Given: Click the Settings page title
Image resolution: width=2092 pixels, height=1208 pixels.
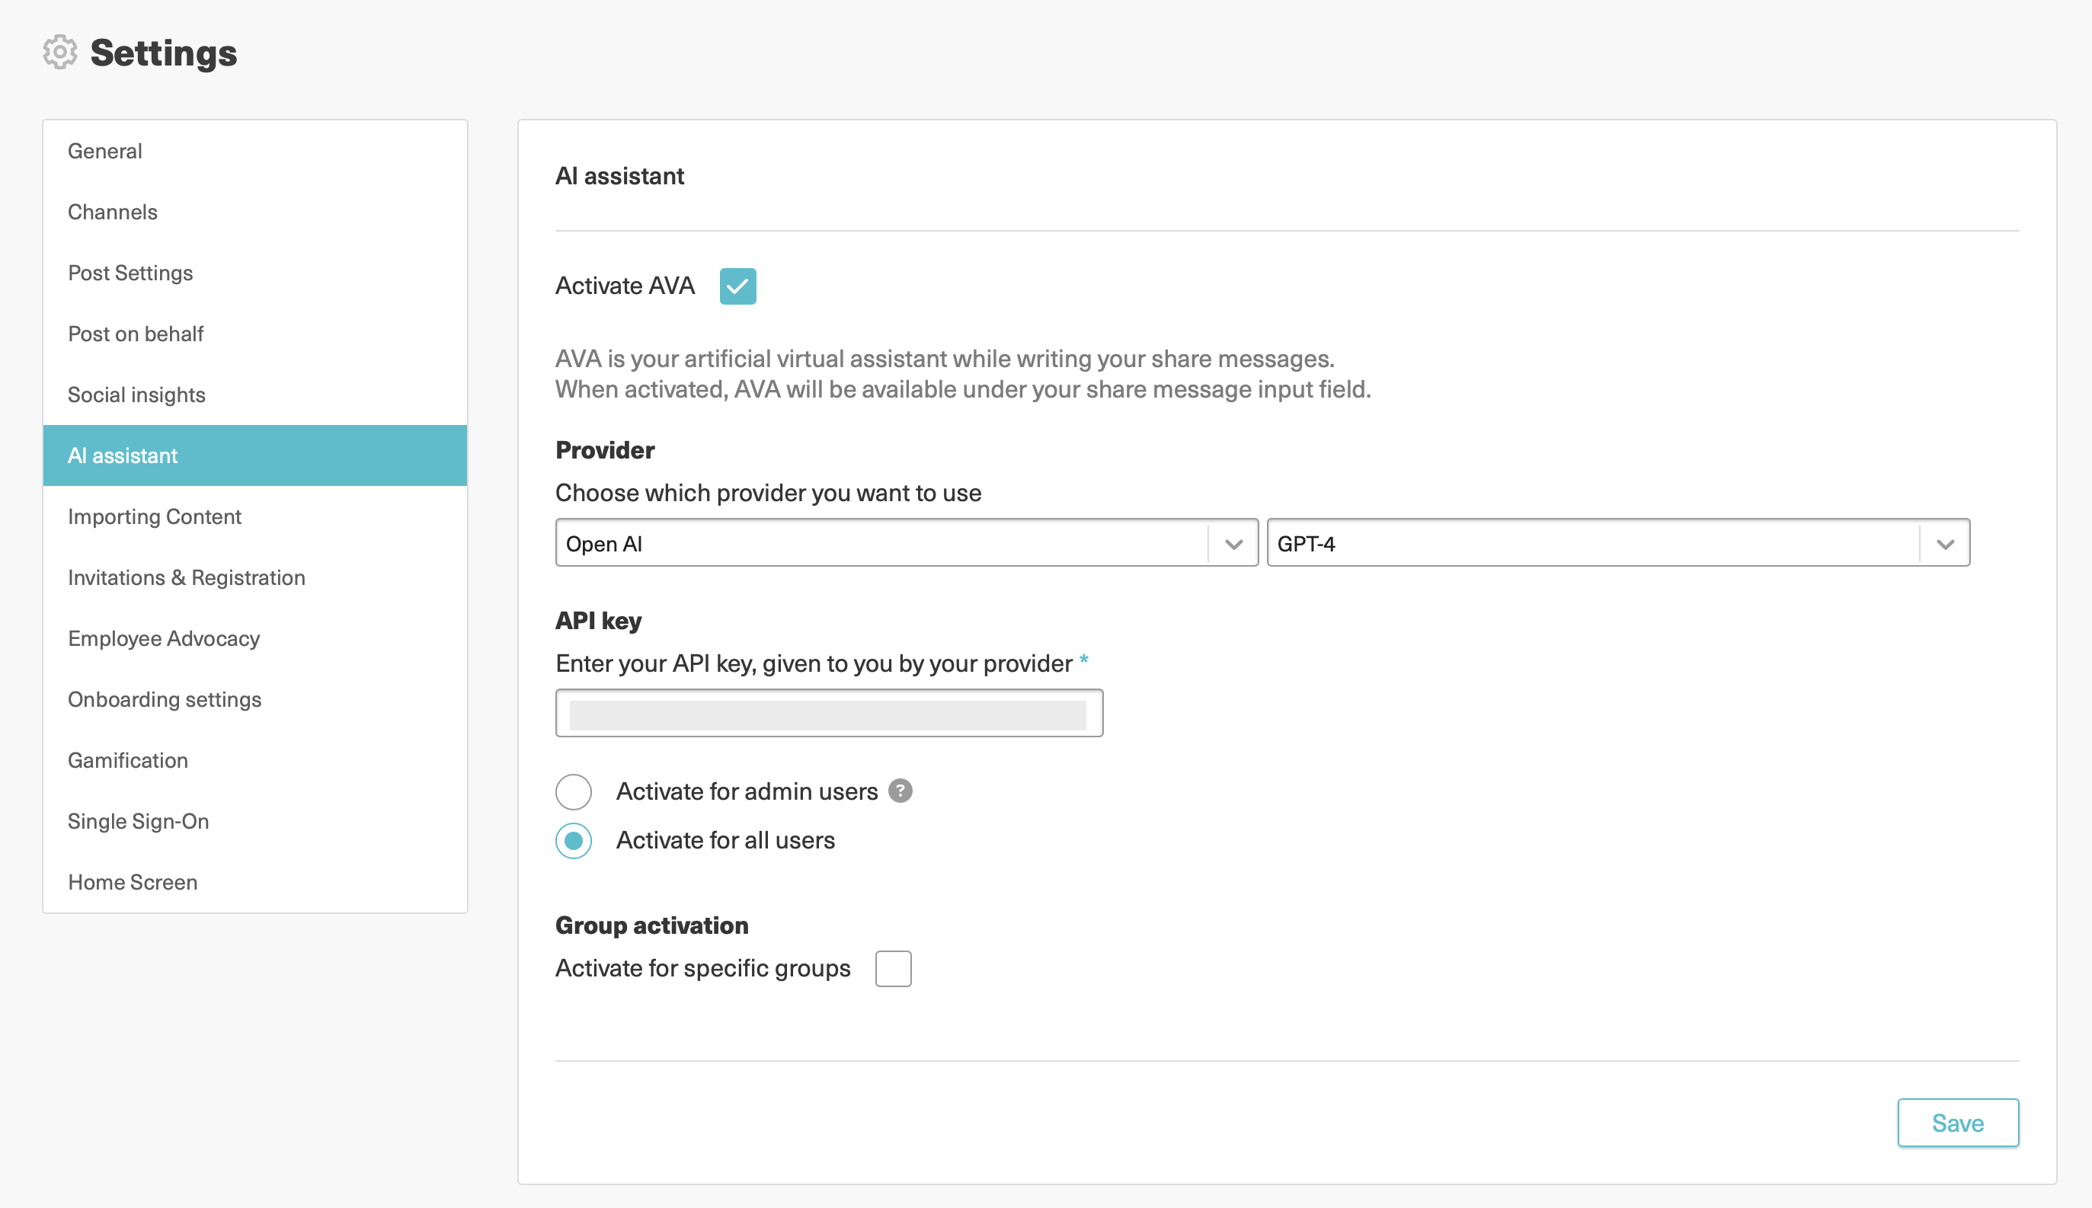Looking at the screenshot, I should (164, 53).
